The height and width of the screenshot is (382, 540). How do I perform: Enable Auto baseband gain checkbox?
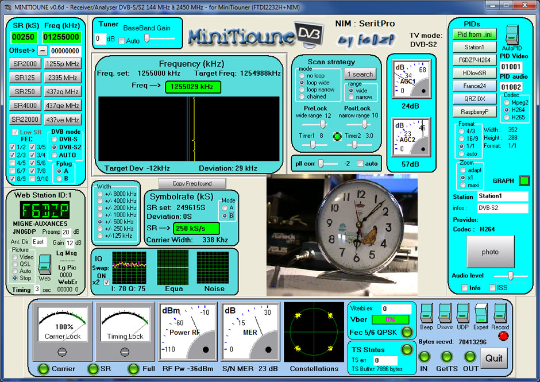coord(121,41)
